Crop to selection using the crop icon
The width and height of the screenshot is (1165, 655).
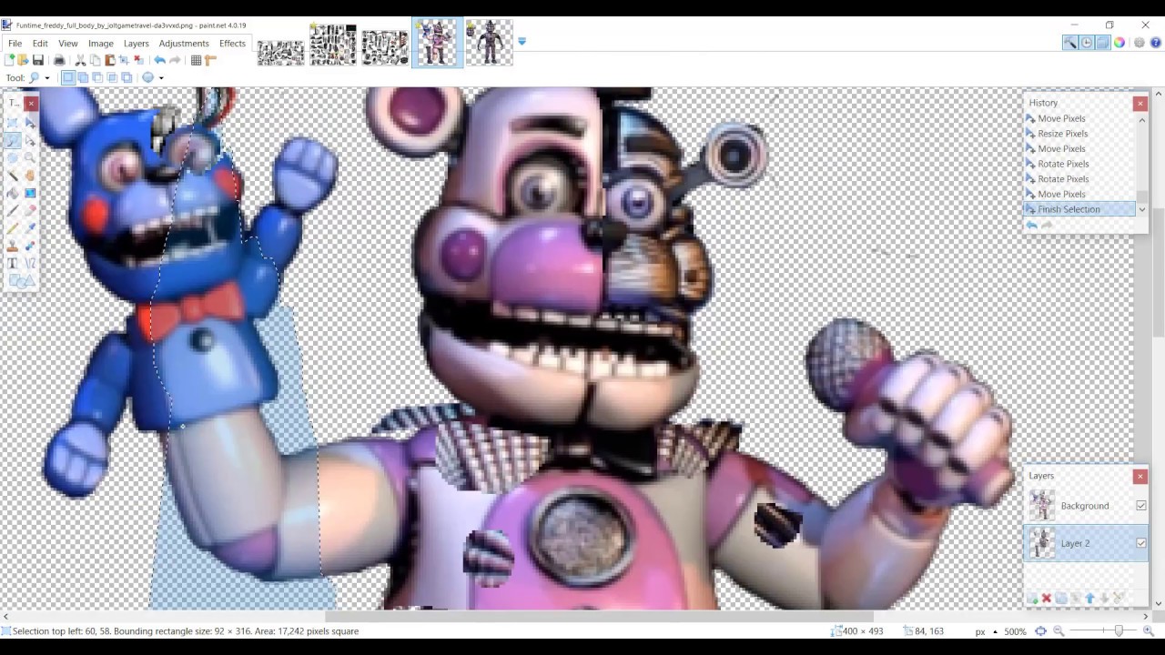pyautogui.click(x=126, y=60)
